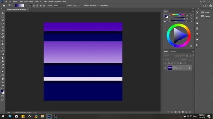Swap foreground and background colors icon
Image resolution: width=213 pixels, height=119 pixels.
click(4, 89)
